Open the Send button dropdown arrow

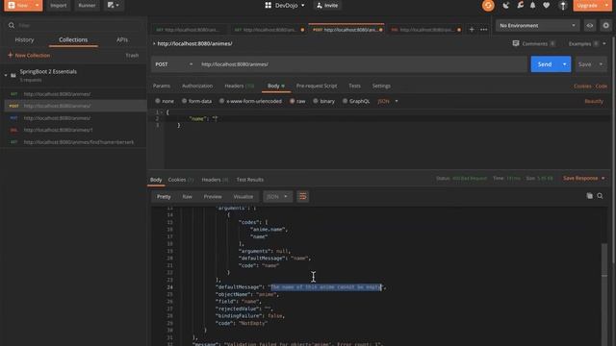[565, 64]
